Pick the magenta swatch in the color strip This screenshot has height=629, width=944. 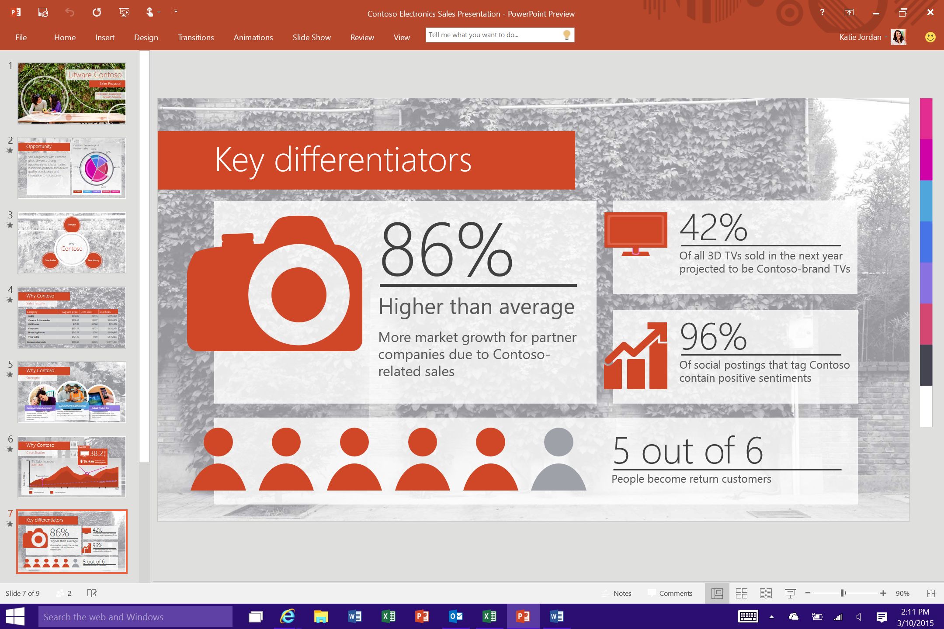(926, 160)
